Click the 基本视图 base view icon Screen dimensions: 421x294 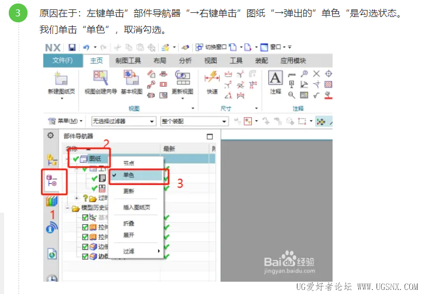131,78
